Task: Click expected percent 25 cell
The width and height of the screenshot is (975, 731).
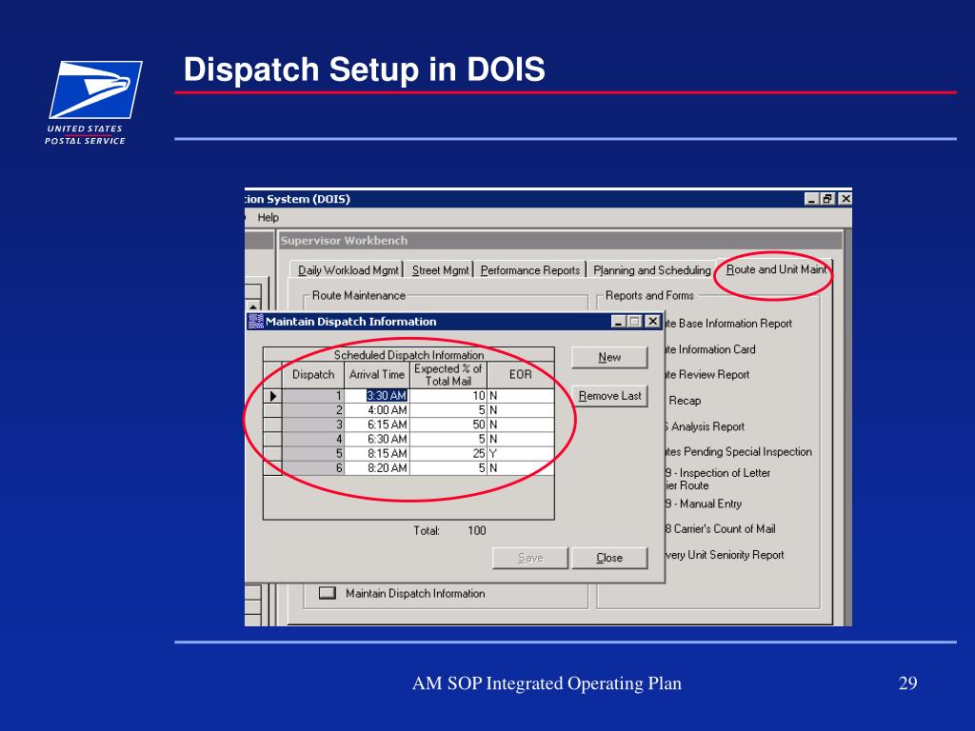Action: click(448, 454)
